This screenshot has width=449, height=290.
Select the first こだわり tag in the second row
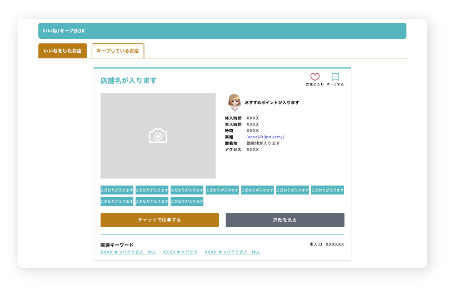[x=117, y=202]
